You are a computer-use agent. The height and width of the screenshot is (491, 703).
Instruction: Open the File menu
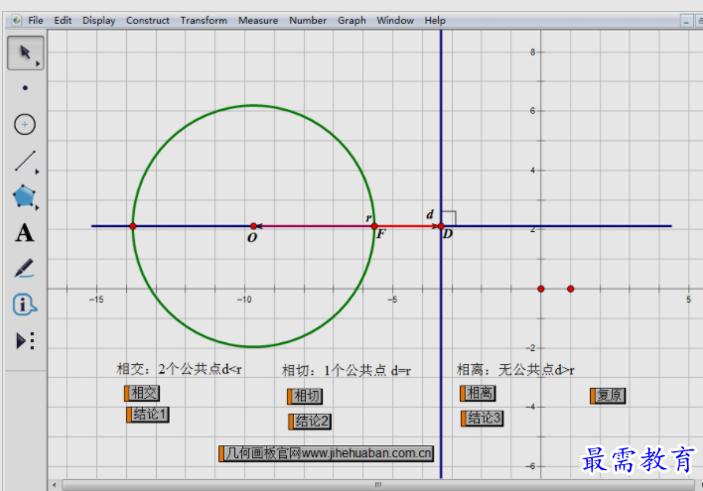tap(36, 20)
